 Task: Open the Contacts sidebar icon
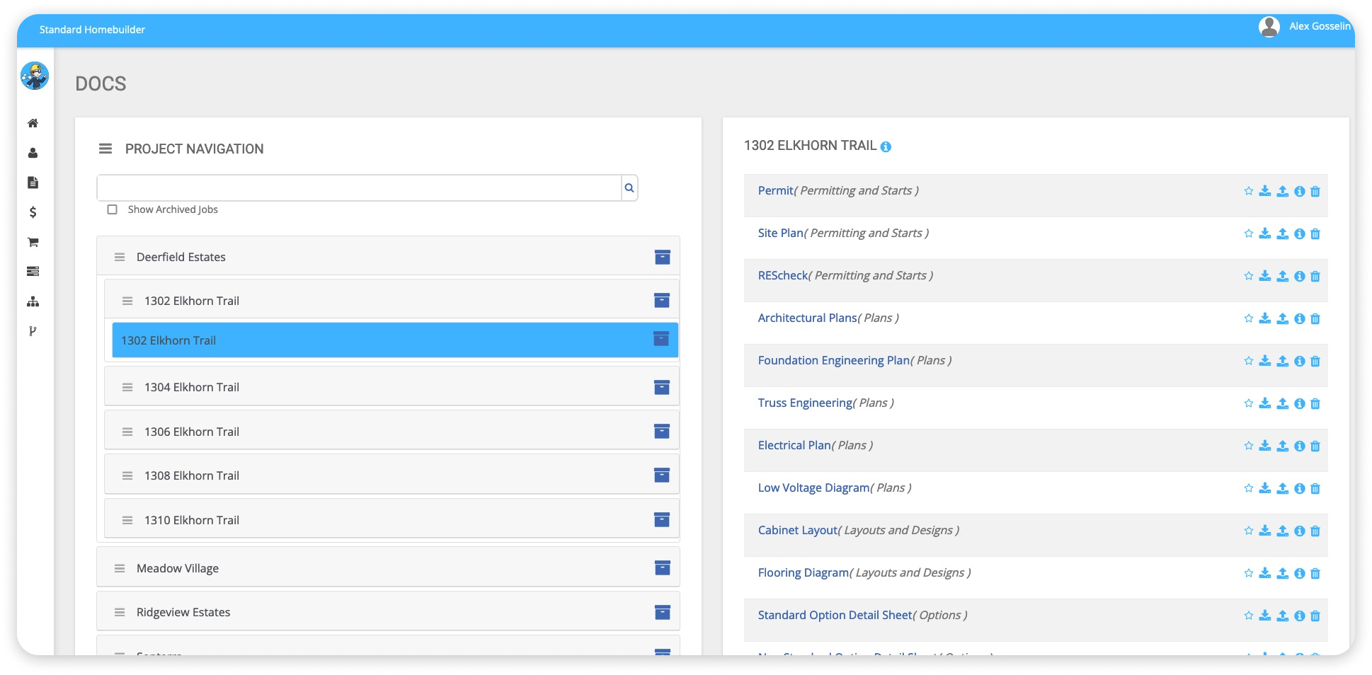point(33,153)
